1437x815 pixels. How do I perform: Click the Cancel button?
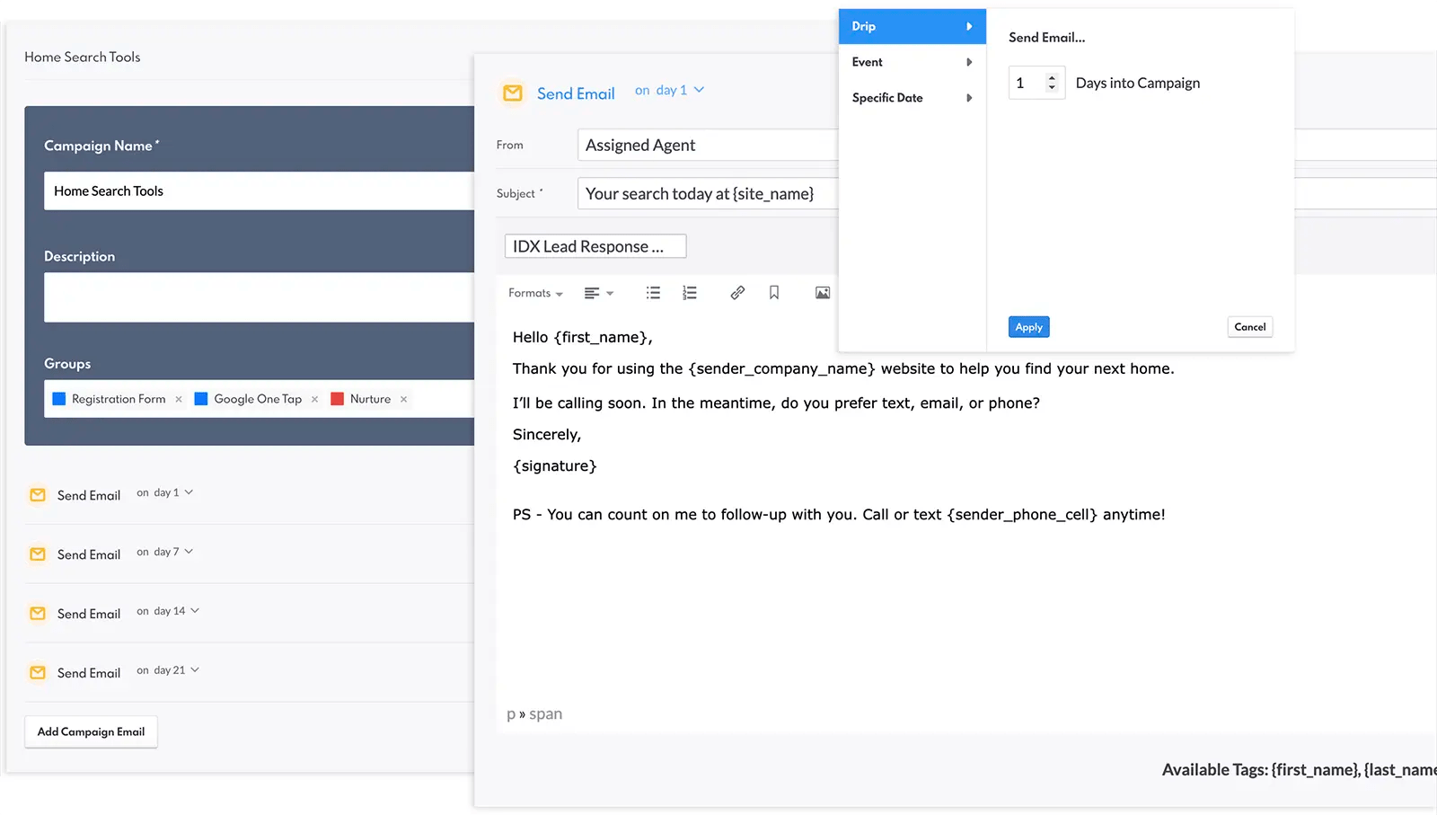tap(1250, 327)
